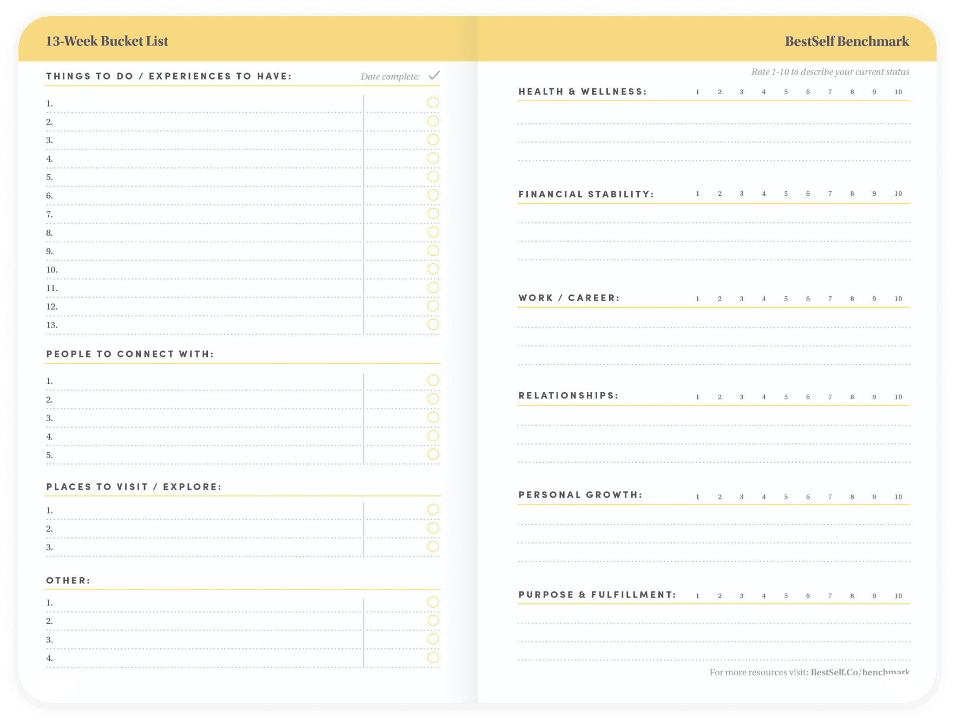Select rating 4 for Personal Growth
This screenshot has height=724, width=955.
point(764,497)
